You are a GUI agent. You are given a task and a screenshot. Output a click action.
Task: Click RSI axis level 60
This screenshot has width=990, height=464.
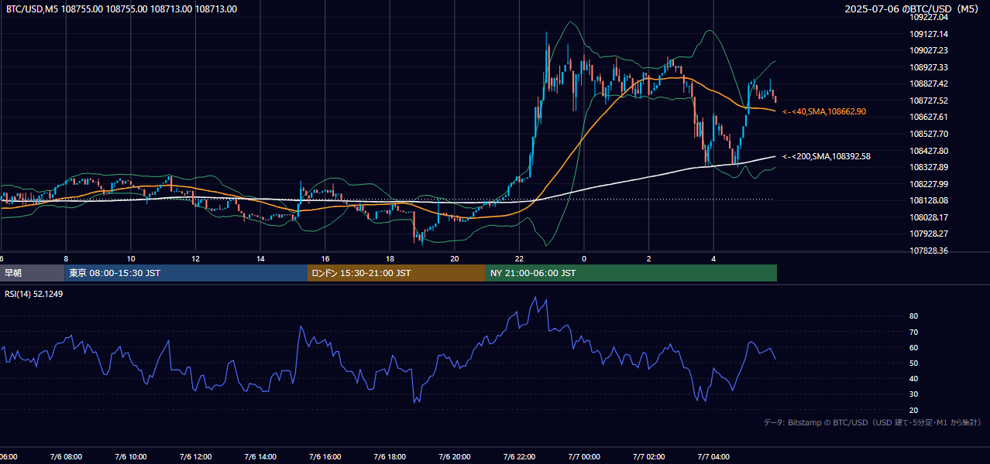[914, 347]
